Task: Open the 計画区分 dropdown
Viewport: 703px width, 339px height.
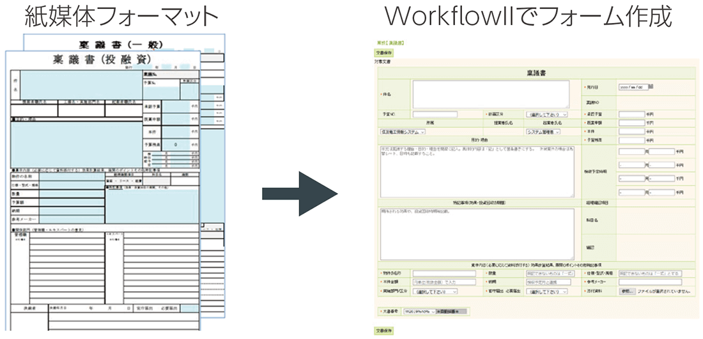Action: pyautogui.click(x=547, y=114)
